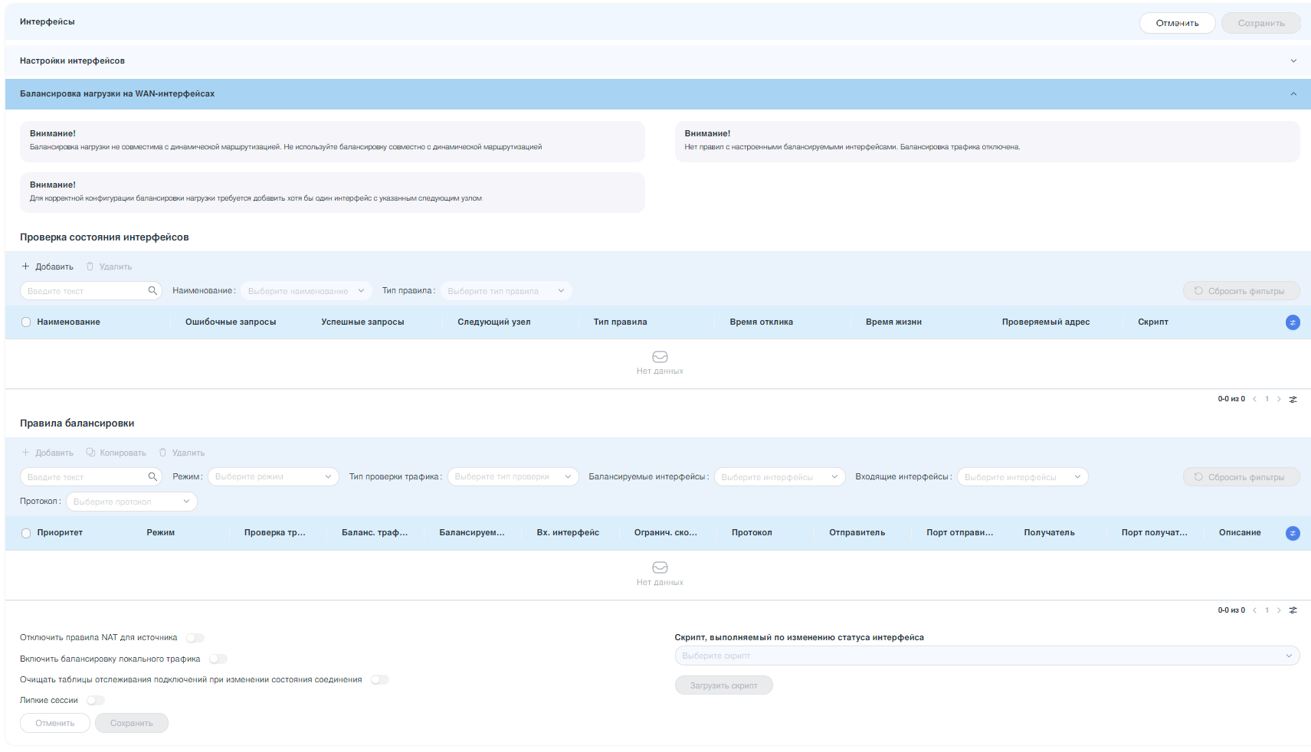The height and width of the screenshot is (752, 1311).
Task: Click the blue column settings icon in interface check table
Action: pos(1292,322)
